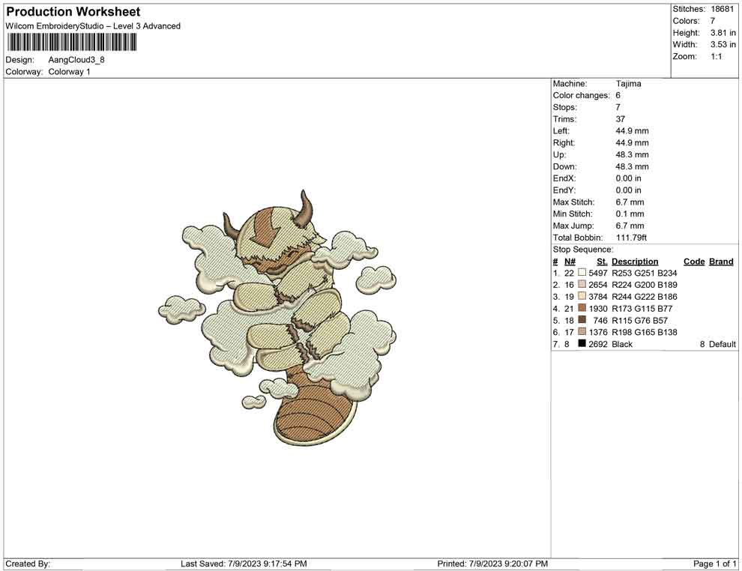
Task: Click the 'N#' column header
Action: [570, 262]
